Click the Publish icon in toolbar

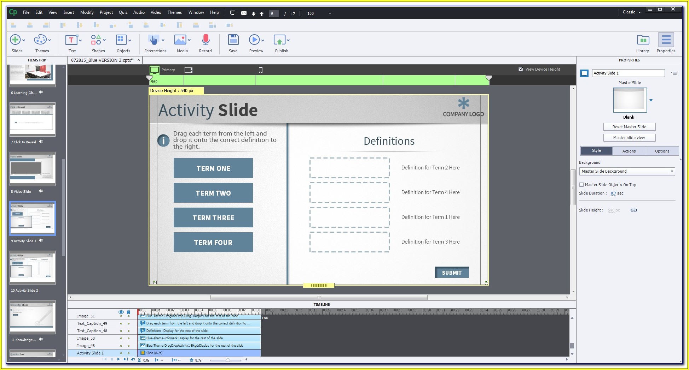(x=279, y=40)
